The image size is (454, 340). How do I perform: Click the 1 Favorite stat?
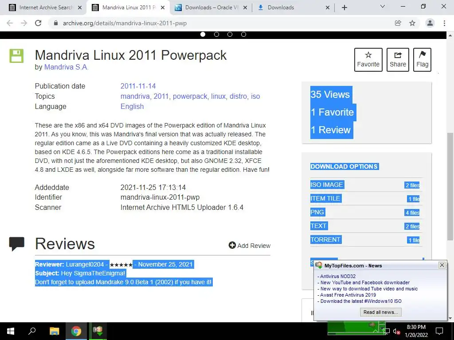332,112
